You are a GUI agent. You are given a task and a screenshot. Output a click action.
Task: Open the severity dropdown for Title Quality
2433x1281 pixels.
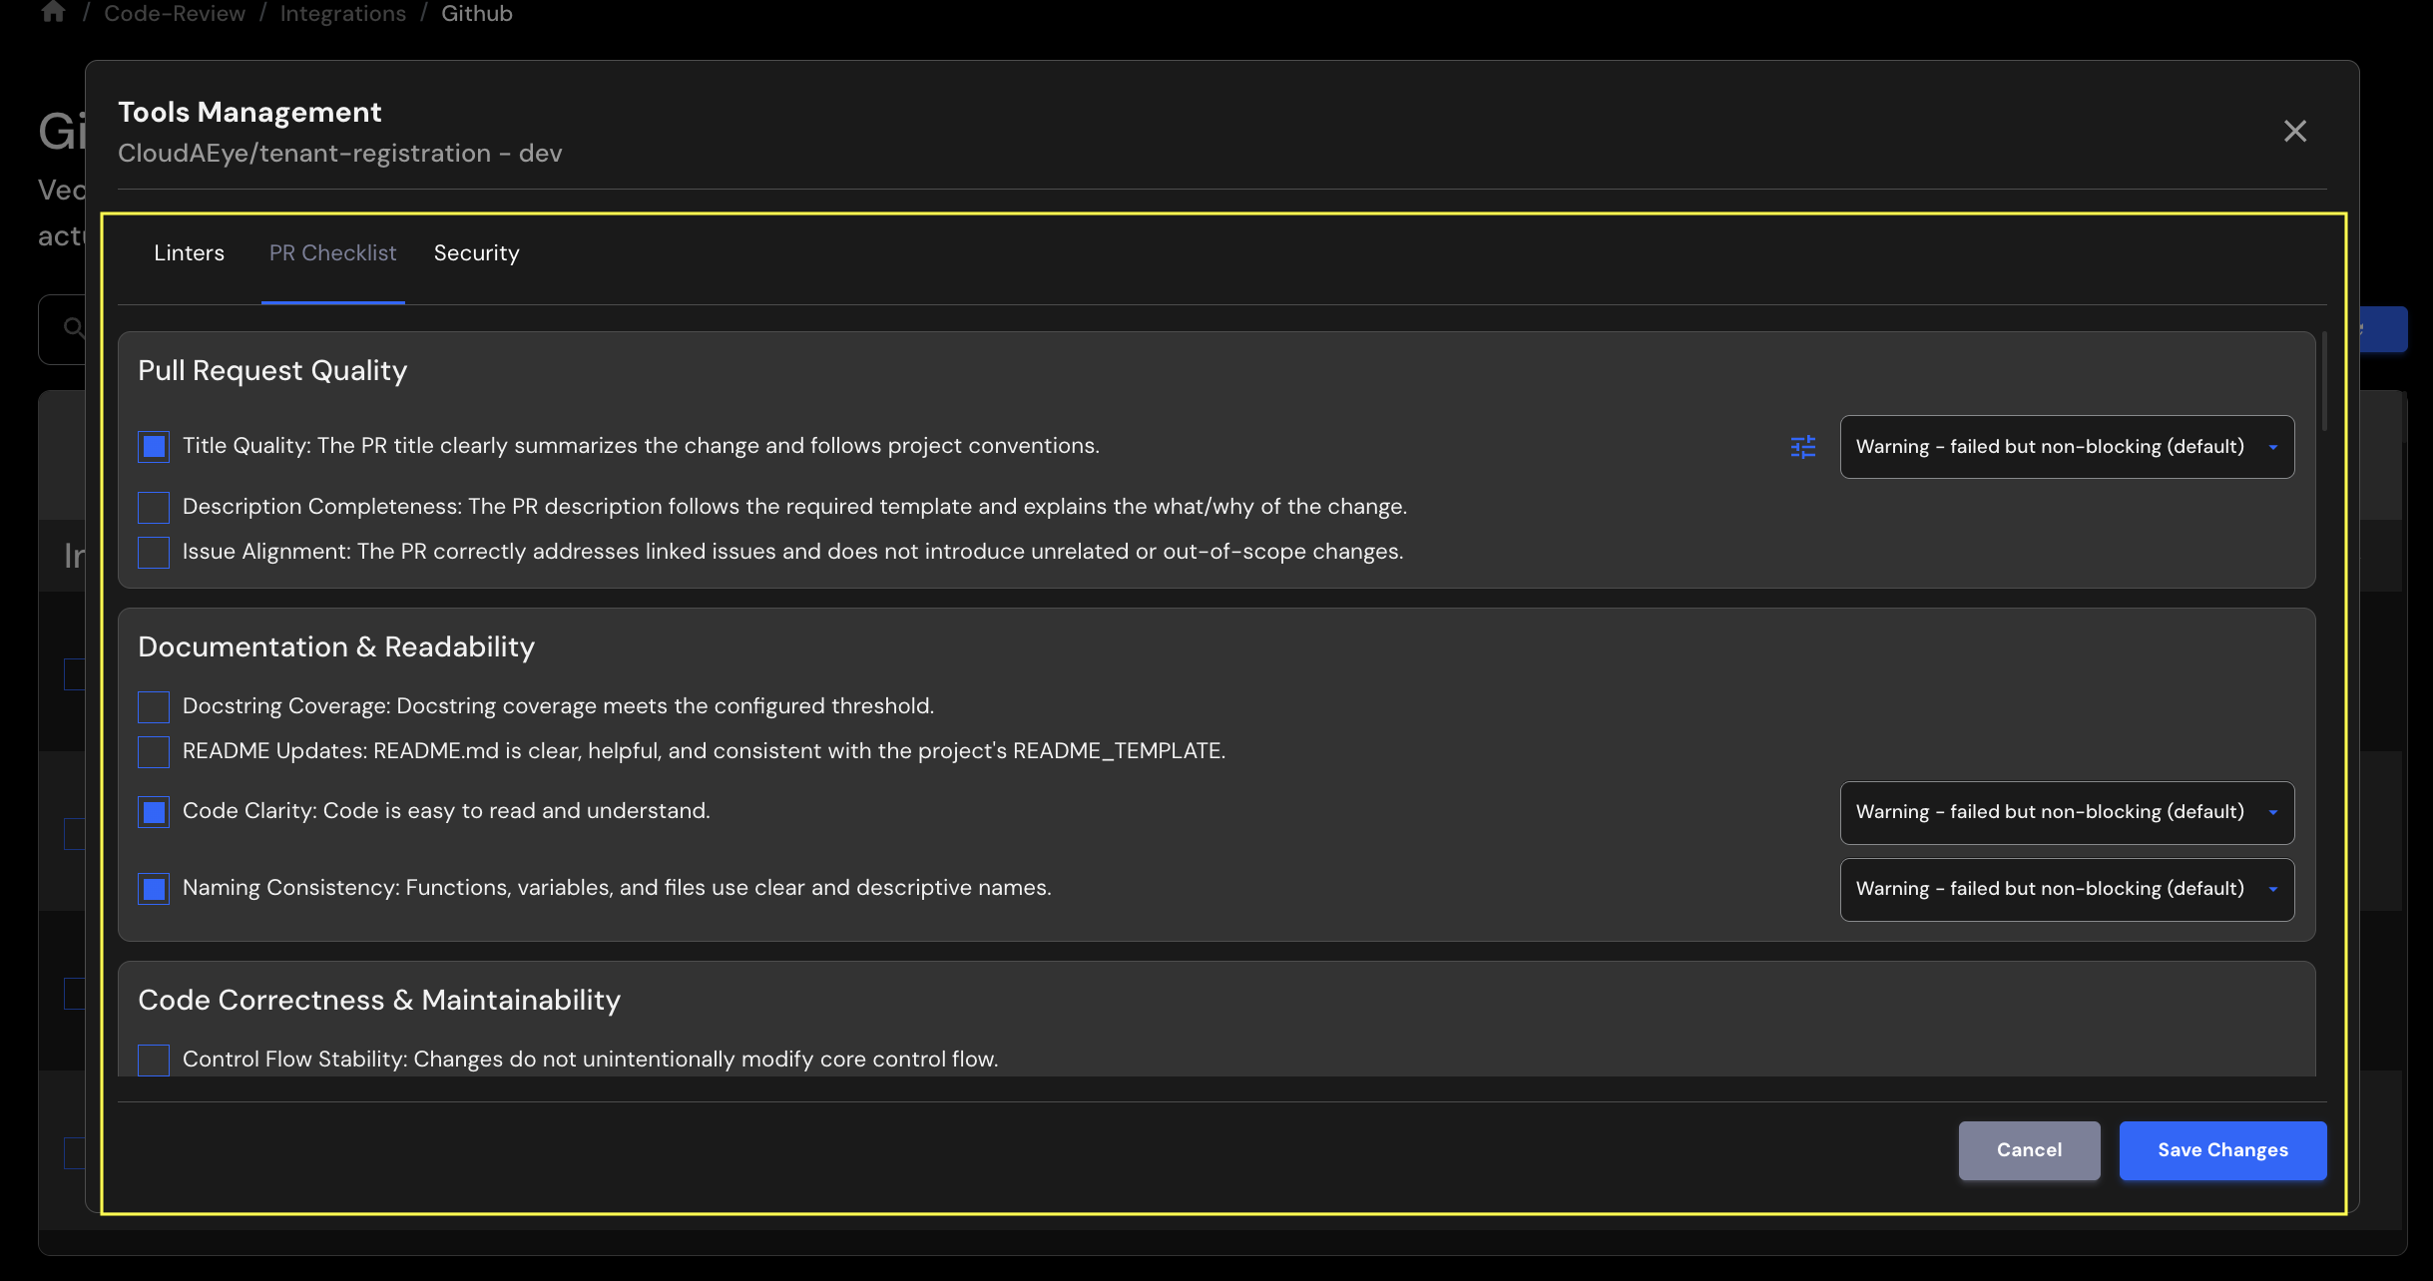click(2065, 446)
